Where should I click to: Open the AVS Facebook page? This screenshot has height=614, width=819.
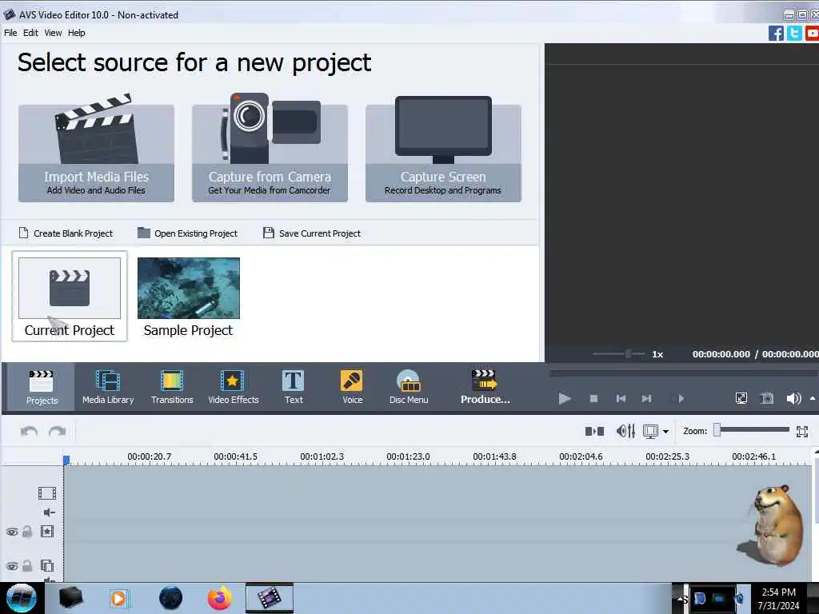[776, 34]
